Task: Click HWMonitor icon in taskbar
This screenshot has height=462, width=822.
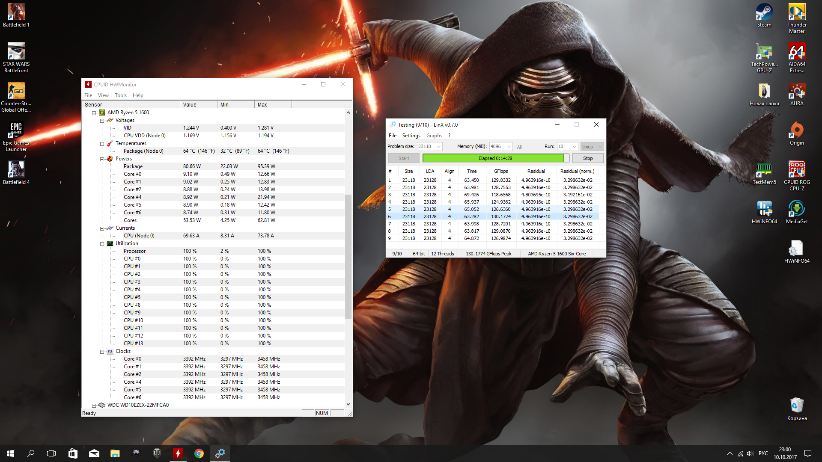Action: (x=178, y=453)
